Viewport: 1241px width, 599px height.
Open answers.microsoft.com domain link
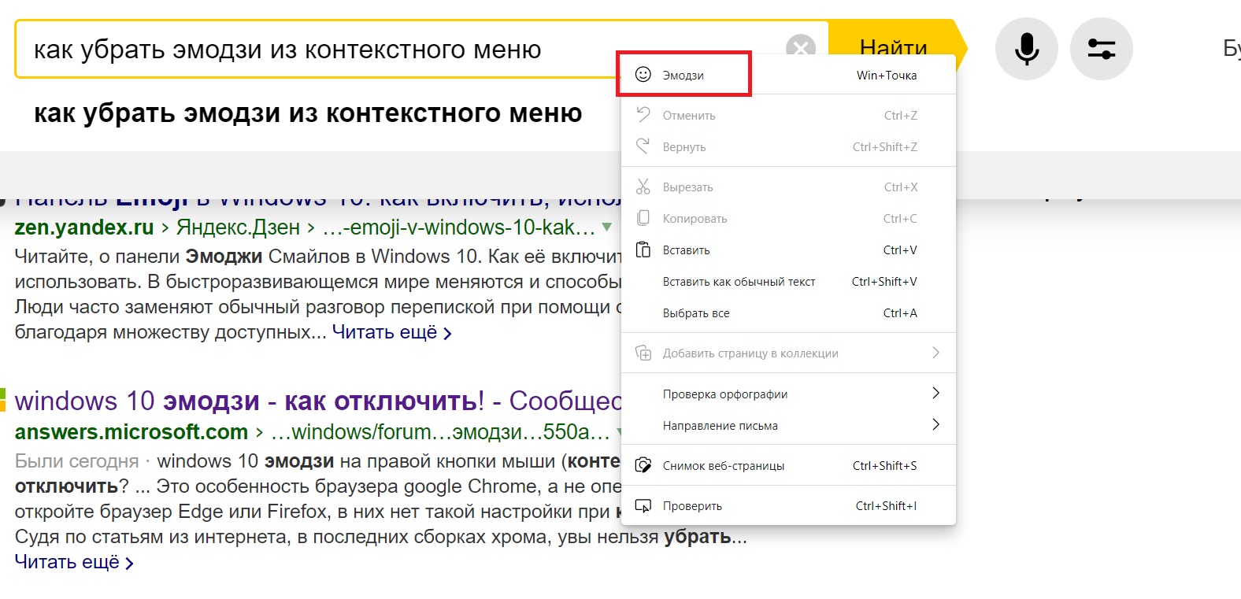[132, 432]
